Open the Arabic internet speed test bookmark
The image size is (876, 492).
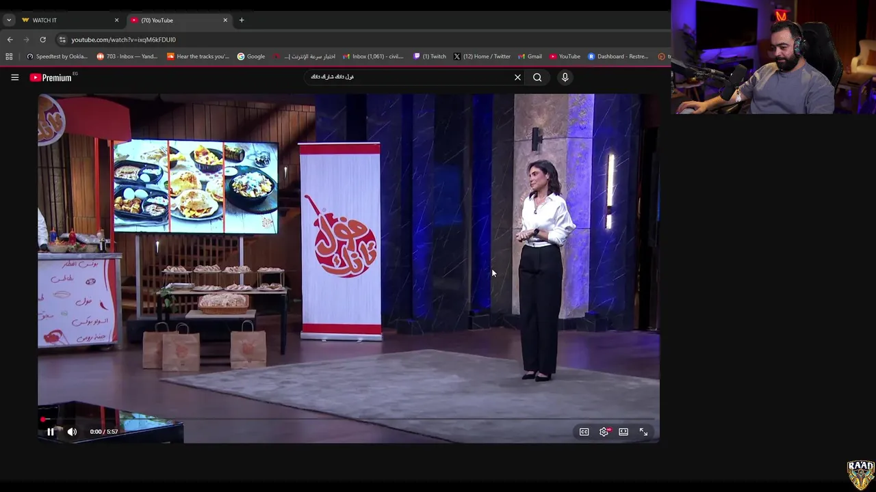(x=304, y=57)
